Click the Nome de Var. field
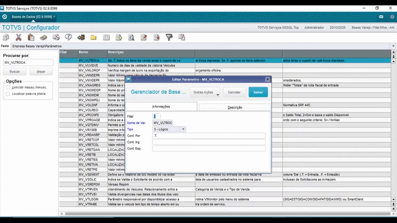Viewport: 397px width, 223px height. pyautogui.click(x=163, y=123)
